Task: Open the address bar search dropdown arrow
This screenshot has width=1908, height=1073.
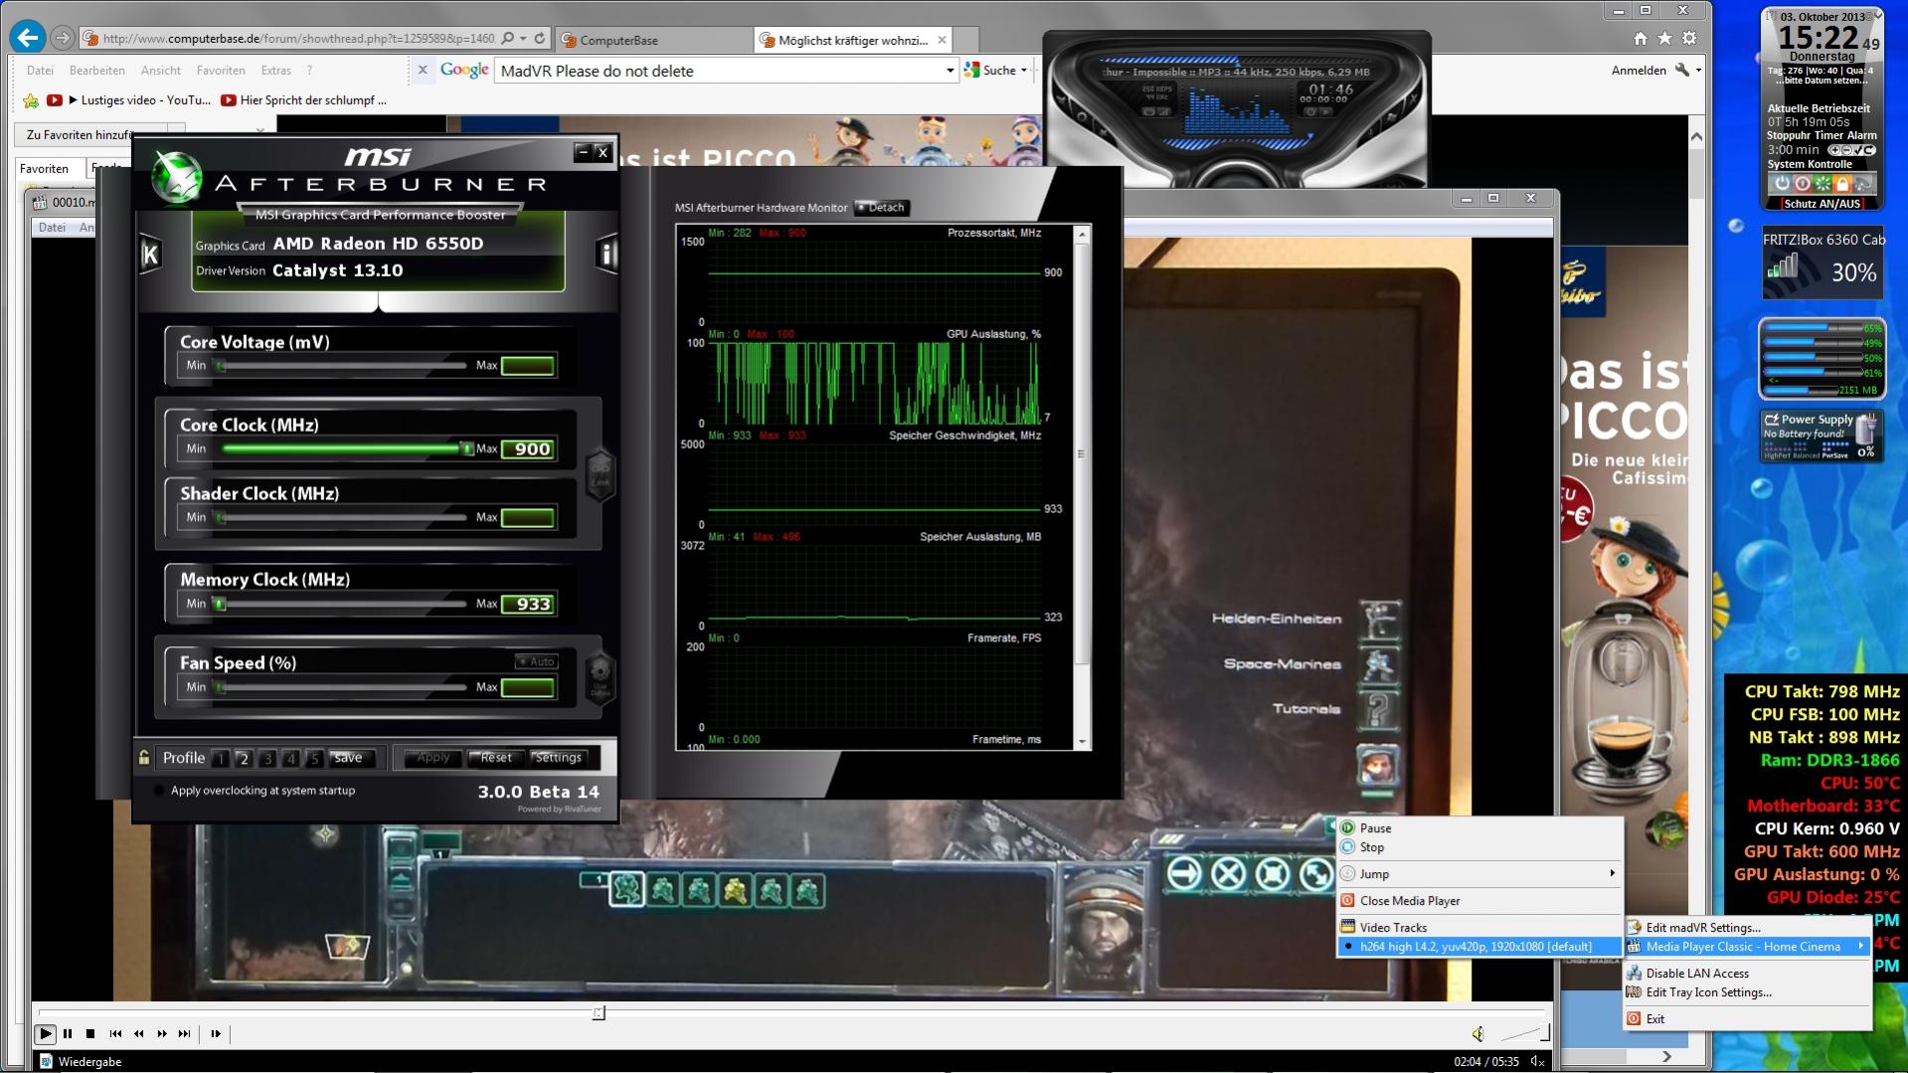Action: [x=523, y=39]
